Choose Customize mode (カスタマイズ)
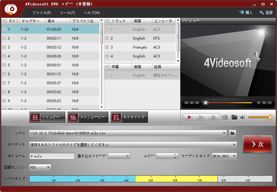Viewport: 277px width, 192px height. pyautogui.click(x=129, y=117)
